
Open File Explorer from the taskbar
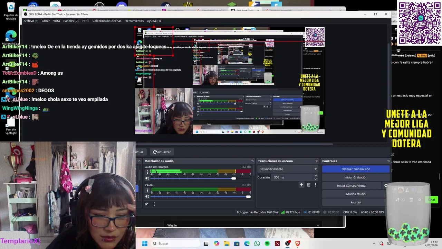point(227,243)
